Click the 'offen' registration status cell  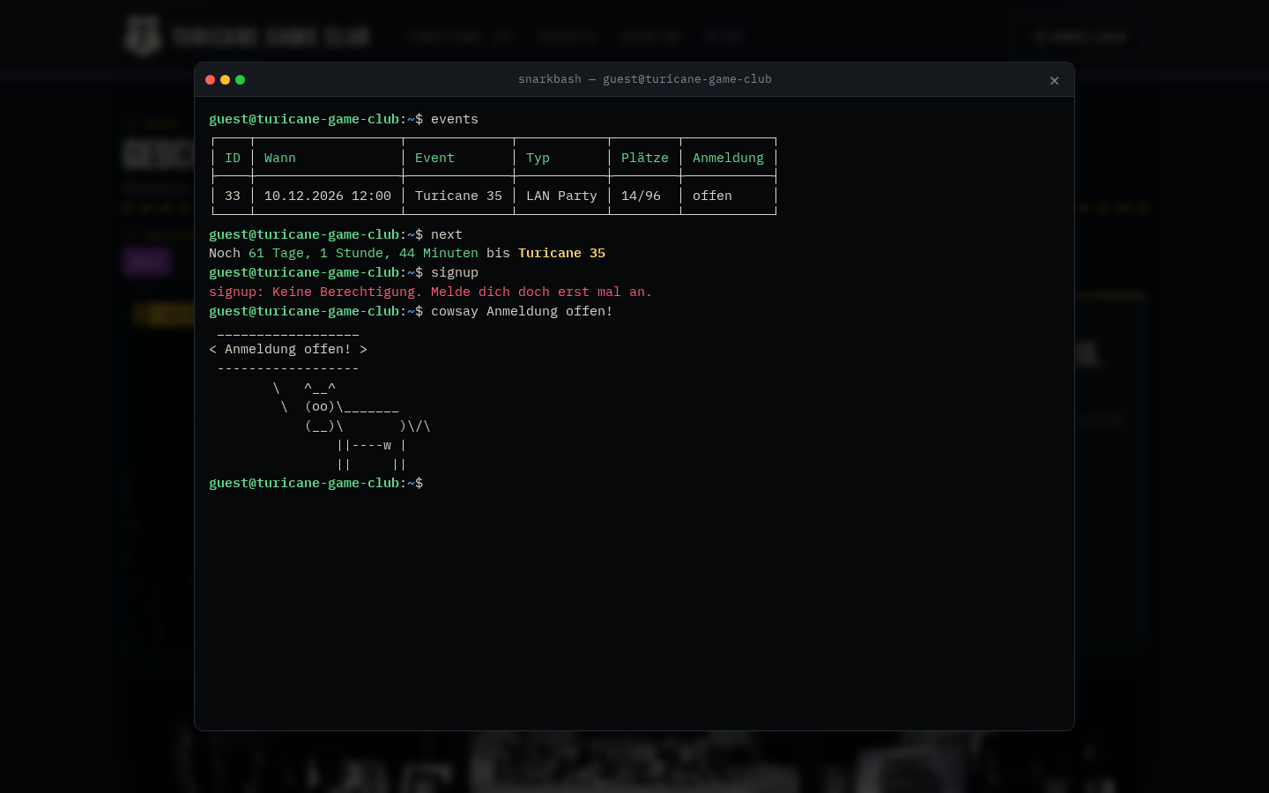click(x=712, y=196)
